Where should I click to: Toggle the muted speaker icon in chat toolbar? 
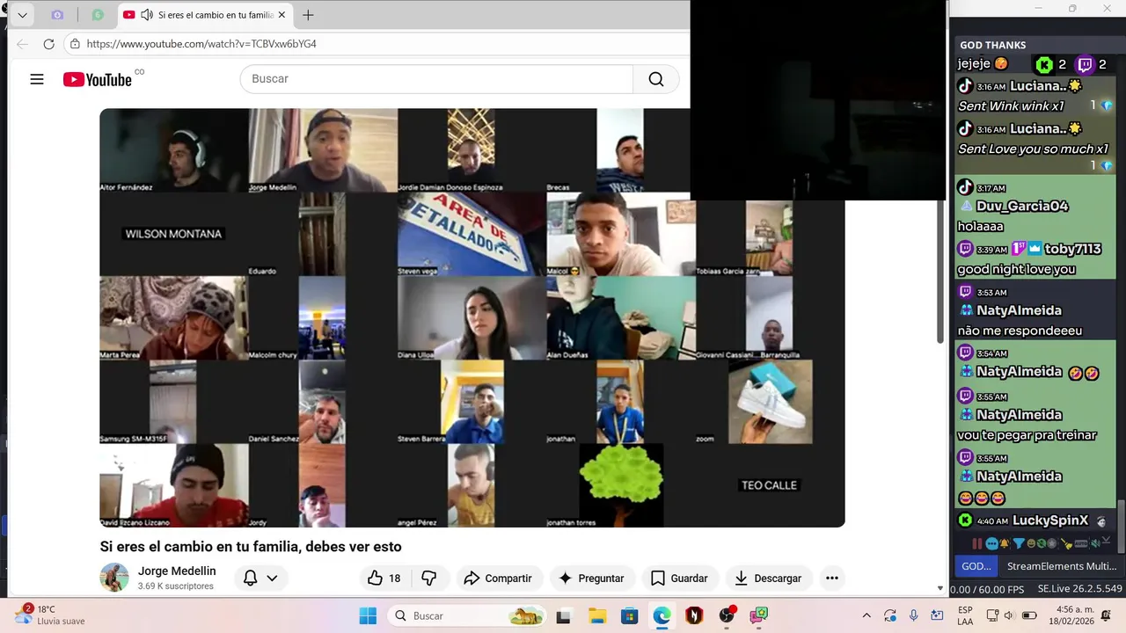(1096, 543)
